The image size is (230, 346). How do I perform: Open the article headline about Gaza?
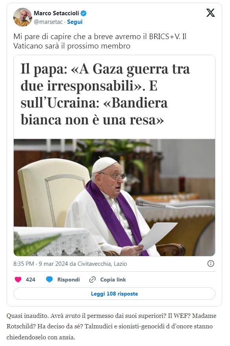105,94
